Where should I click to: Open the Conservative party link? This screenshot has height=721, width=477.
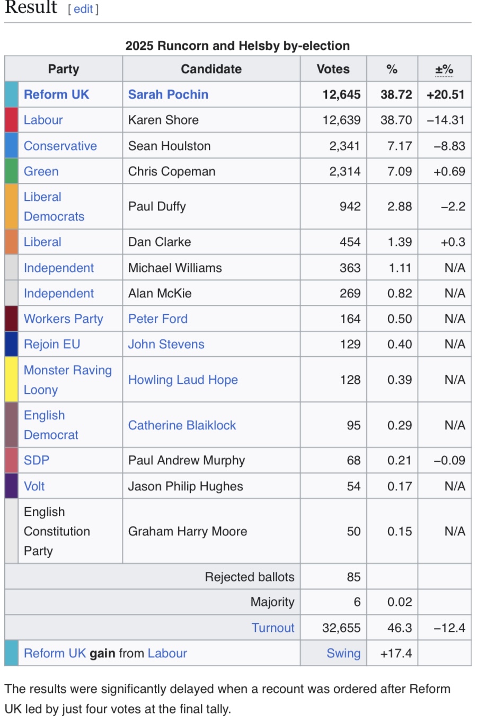pyautogui.click(x=60, y=146)
